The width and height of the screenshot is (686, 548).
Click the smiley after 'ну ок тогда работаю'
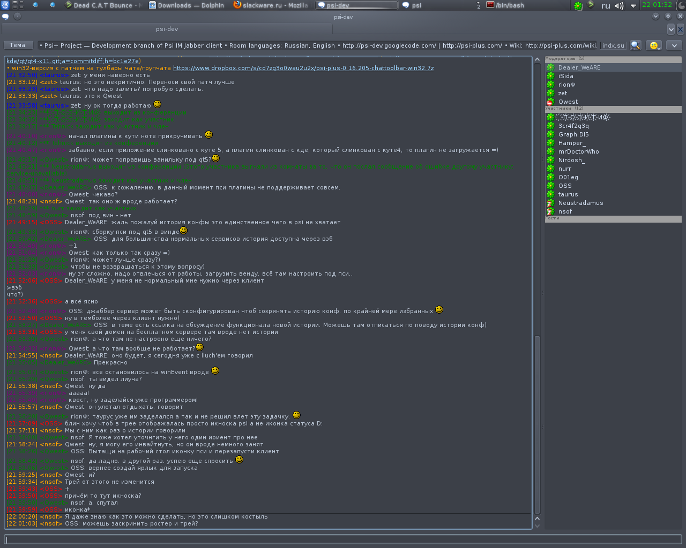tap(157, 104)
